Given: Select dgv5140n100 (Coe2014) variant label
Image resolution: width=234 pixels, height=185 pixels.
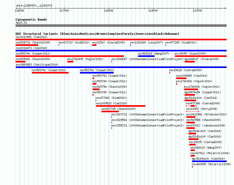Looking at the screenshot, I should [201, 98].
